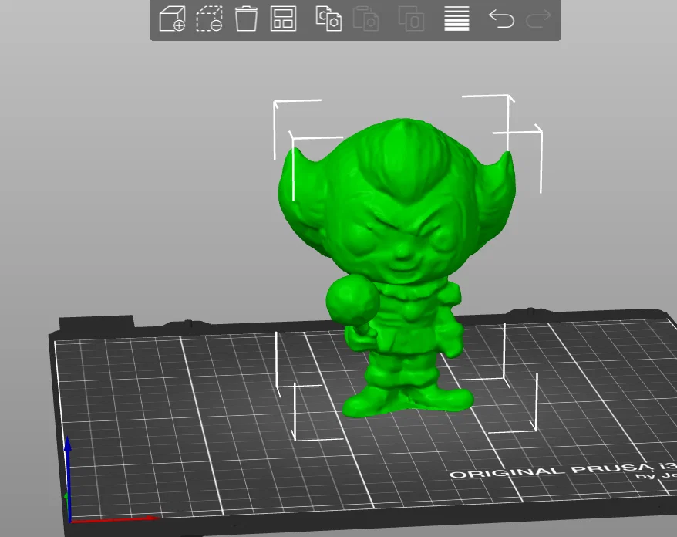Delete all with the trash bin icon
This screenshot has width=677, height=537.
tap(246, 19)
